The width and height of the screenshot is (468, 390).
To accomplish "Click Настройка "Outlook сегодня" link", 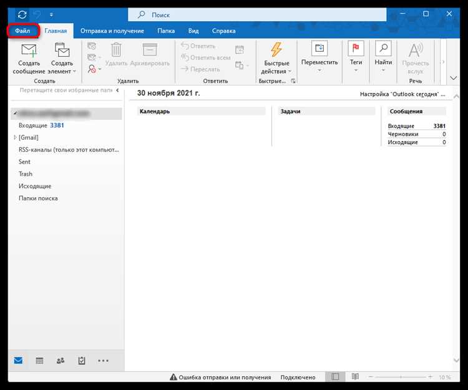I will pyautogui.click(x=402, y=94).
